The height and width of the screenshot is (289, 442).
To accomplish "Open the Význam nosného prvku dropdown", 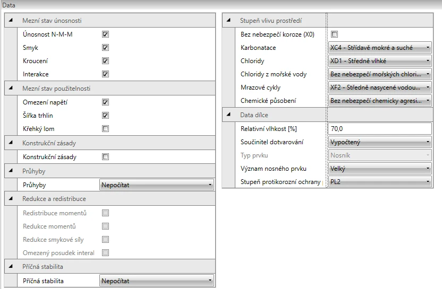I will (x=380, y=169).
